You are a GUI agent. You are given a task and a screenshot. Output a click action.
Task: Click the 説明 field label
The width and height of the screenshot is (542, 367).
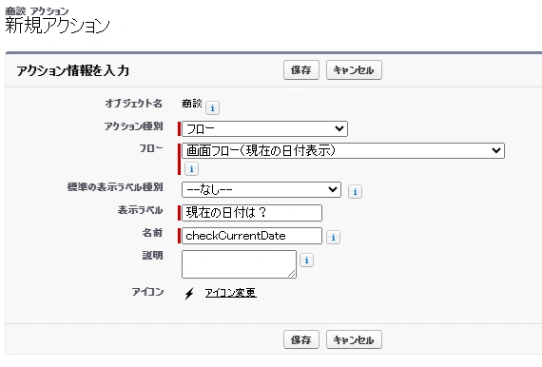pos(152,256)
